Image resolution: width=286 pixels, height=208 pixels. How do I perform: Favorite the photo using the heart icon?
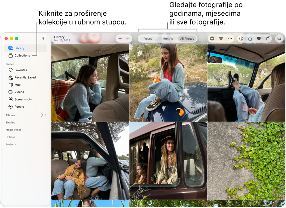[x=259, y=38]
